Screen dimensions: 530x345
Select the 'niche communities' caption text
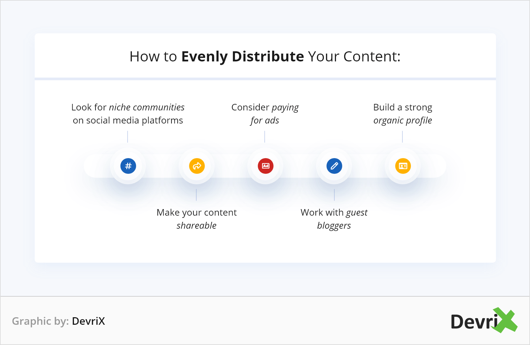(147, 107)
